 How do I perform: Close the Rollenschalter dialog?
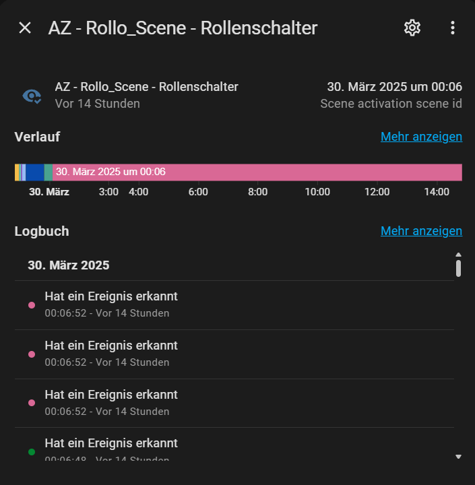pyautogui.click(x=25, y=28)
